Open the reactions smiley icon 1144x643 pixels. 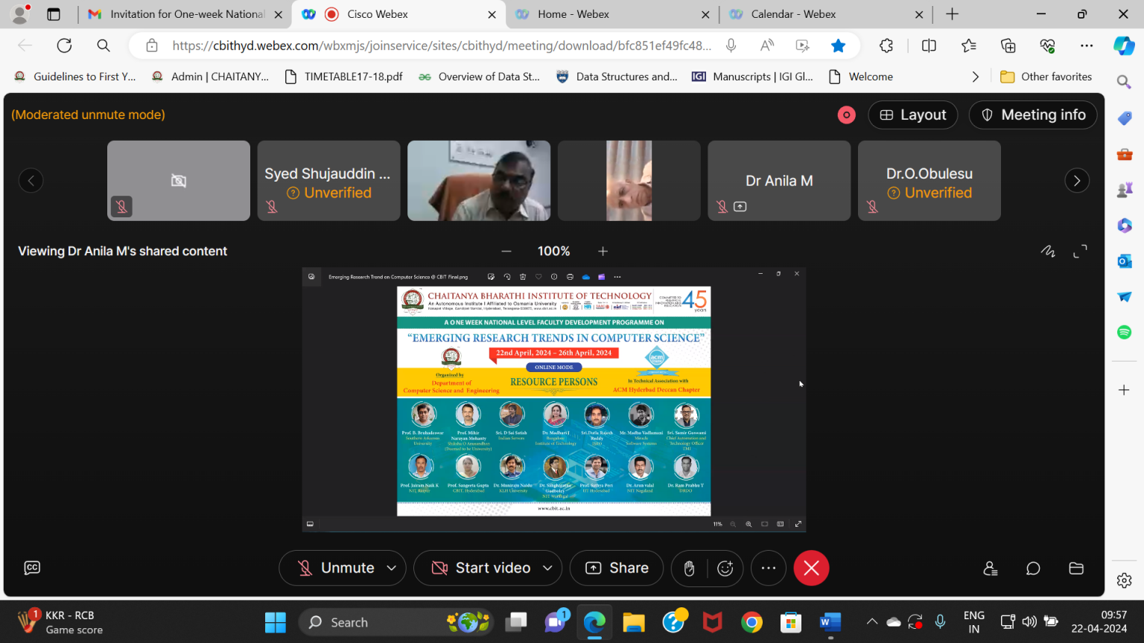click(x=725, y=569)
